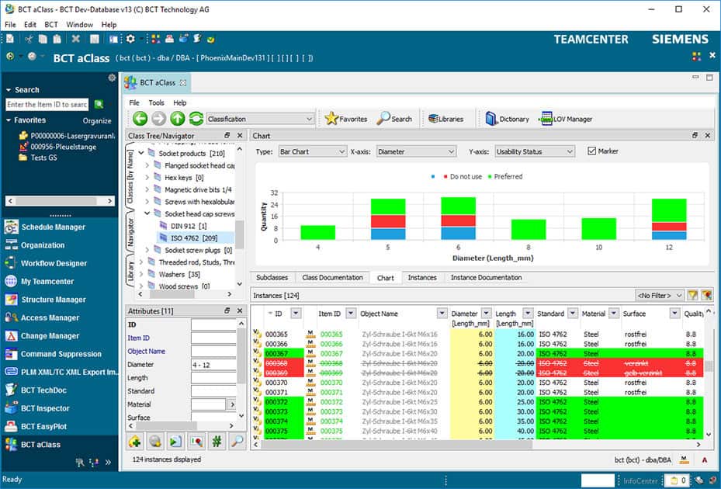Expand the Hex keys tree node
The width and height of the screenshot is (721, 489).
tap(147, 177)
